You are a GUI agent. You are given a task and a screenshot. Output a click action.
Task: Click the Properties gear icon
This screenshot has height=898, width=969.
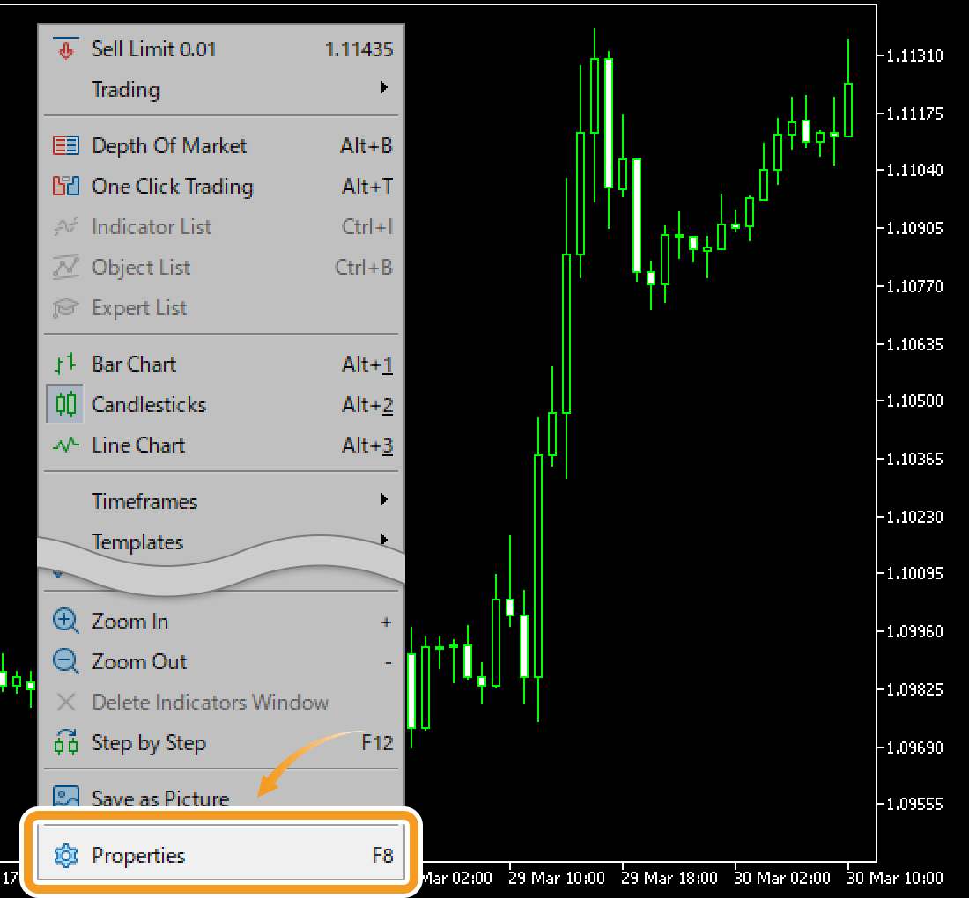66,856
